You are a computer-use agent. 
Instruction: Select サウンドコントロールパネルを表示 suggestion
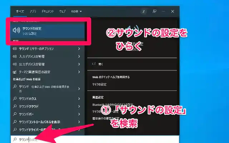(x=48, y=122)
